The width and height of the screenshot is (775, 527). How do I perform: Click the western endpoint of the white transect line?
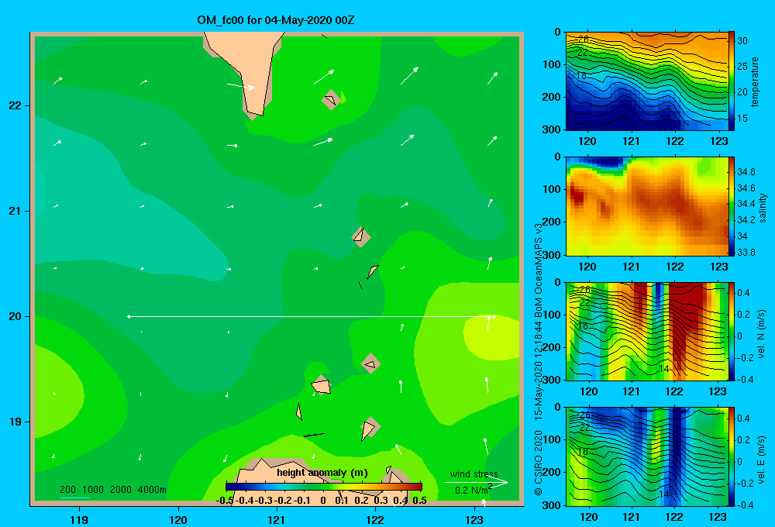click(129, 316)
